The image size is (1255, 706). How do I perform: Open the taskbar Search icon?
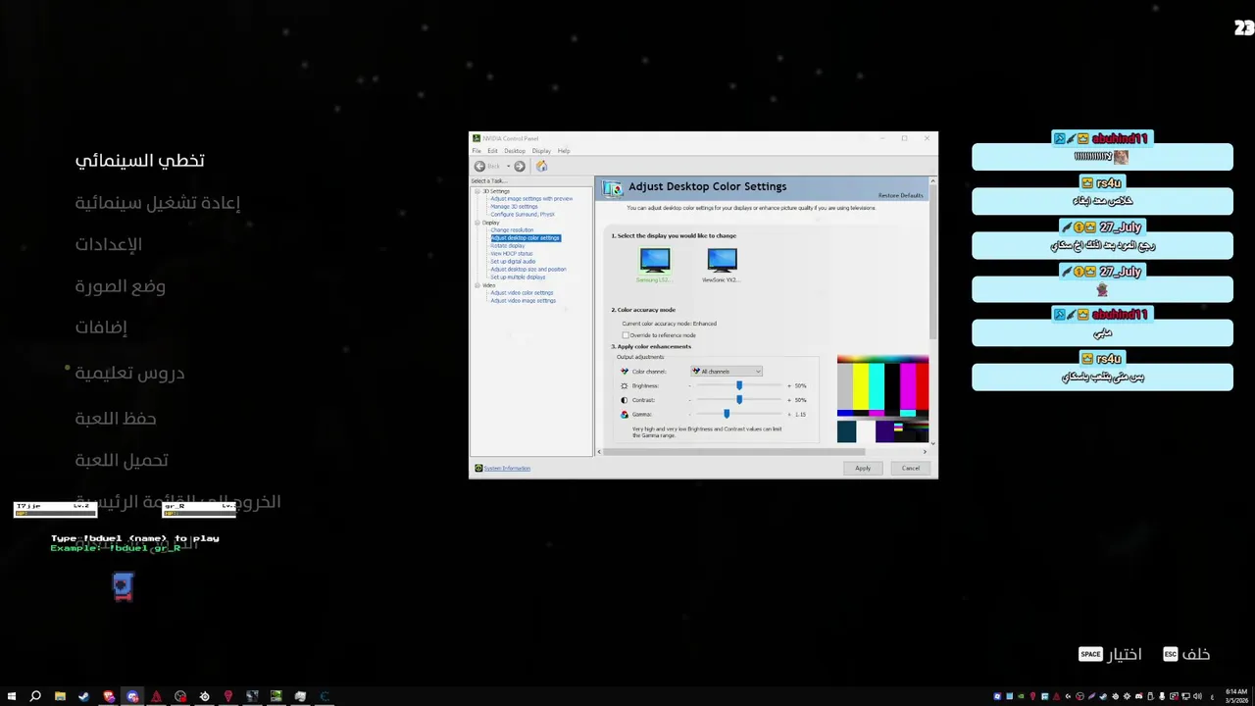(35, 696)
